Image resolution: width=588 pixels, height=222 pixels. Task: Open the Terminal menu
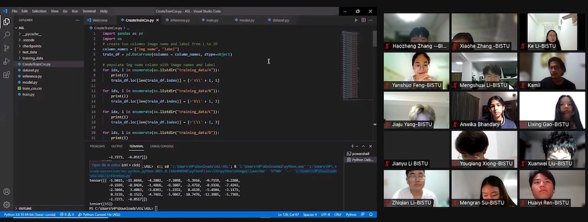click(x=89, y=11)
